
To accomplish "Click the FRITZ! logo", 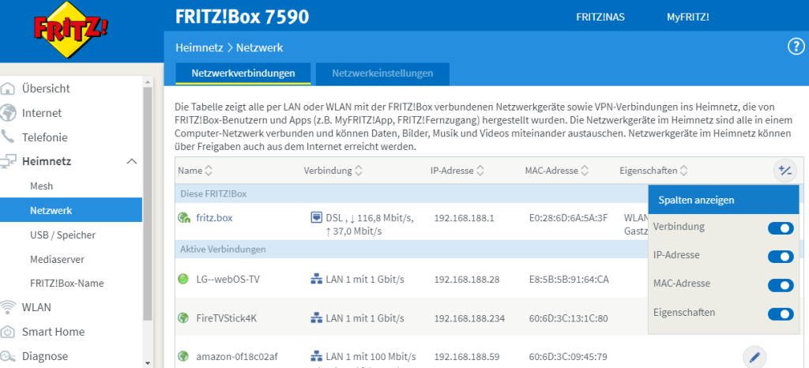I will 70,29.
